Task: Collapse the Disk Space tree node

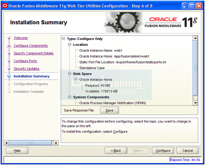Action: pos(70,74)
